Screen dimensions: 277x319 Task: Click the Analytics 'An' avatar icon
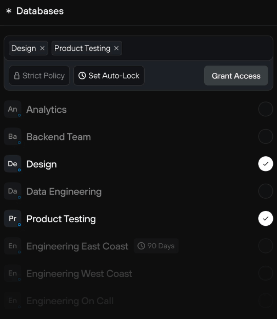pos(13,109)
